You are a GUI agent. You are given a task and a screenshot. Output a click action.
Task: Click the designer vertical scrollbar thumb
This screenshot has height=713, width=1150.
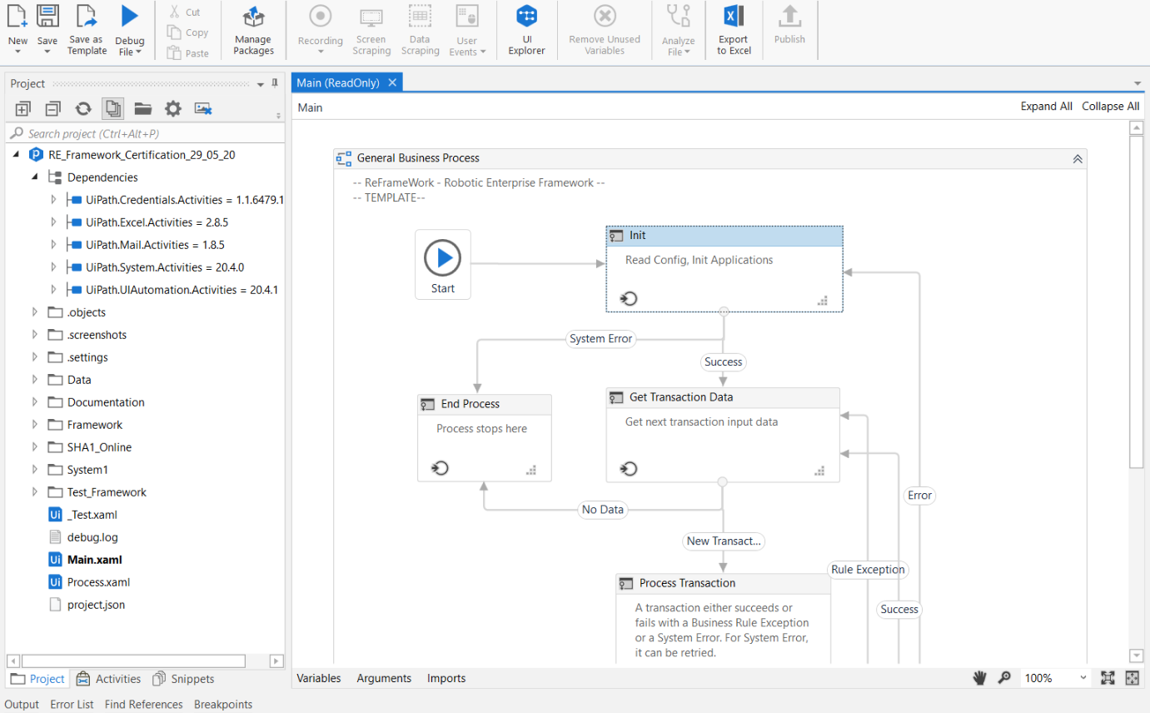pos(1136,300)
